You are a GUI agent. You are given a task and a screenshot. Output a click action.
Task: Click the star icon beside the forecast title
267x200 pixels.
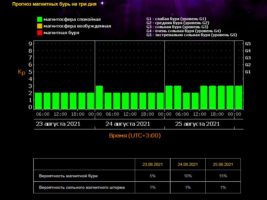(102, 3)
